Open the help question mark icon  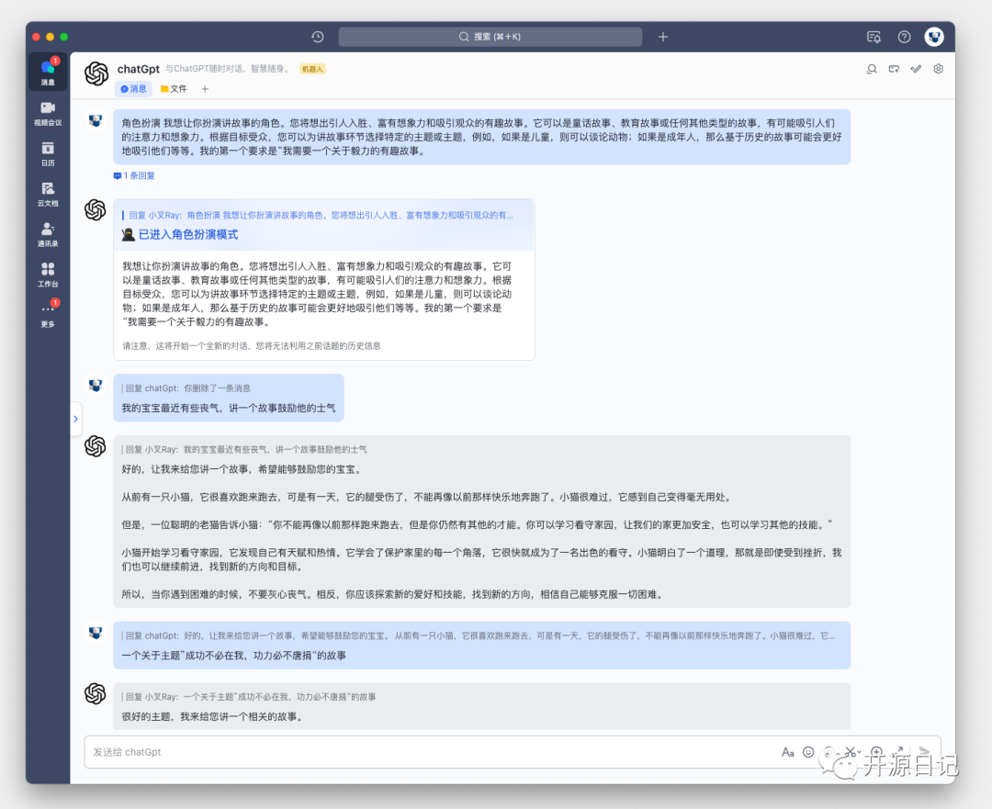[904, 37]
